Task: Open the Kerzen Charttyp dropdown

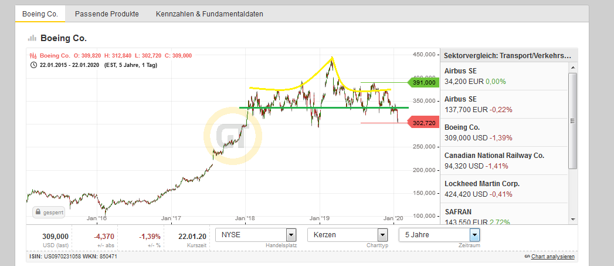Action: (348, 235)
